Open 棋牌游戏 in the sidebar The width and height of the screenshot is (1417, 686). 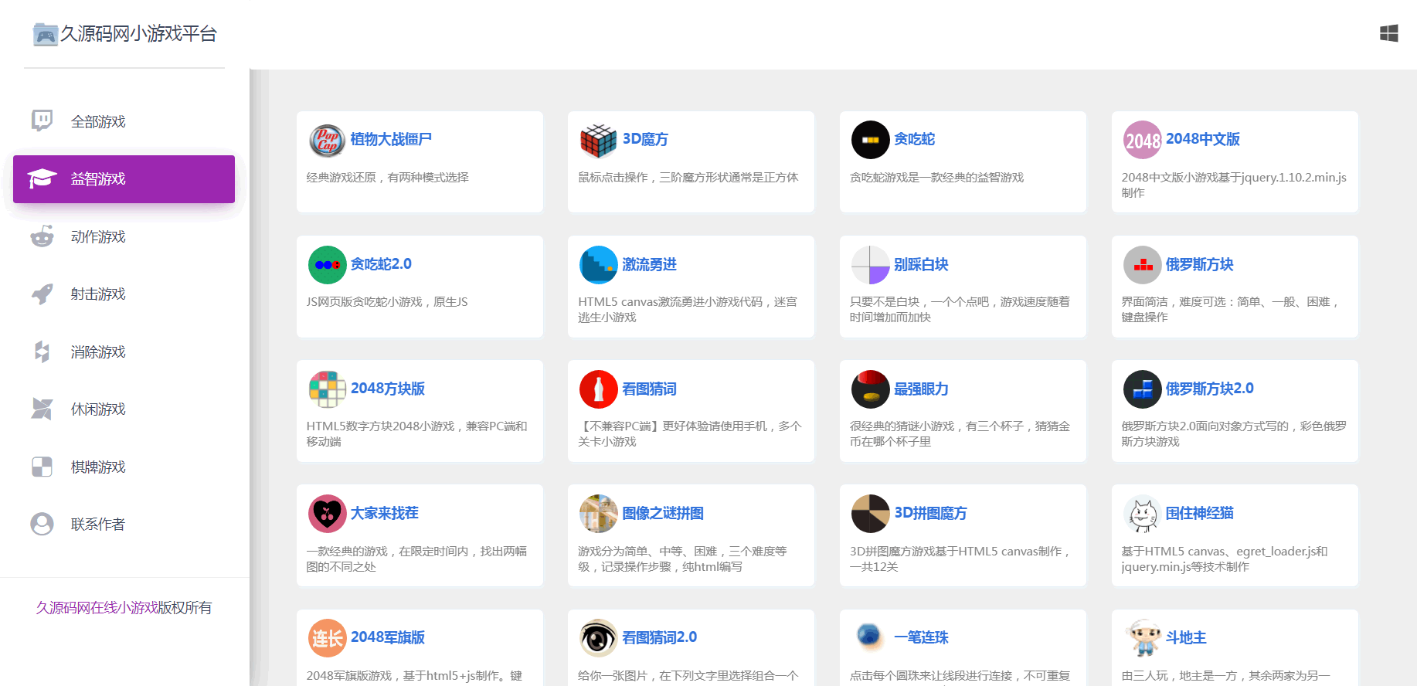(x=97, y=467)
